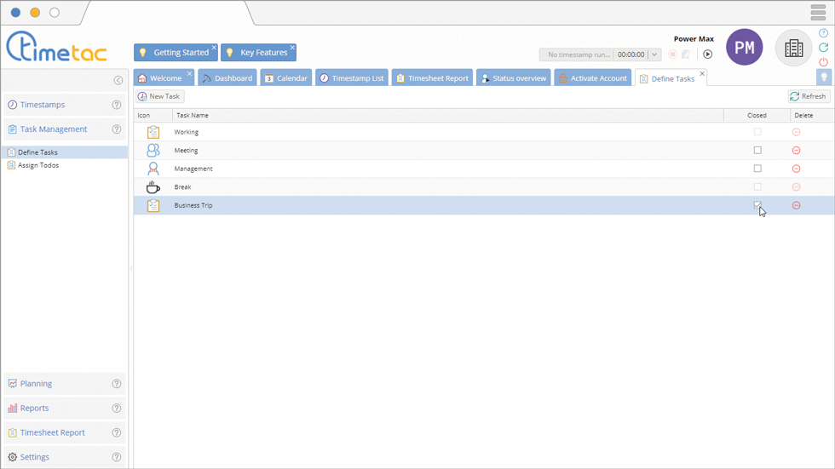Expand the Planning sidebar section
This screenshot has width=835, height=469.
[x=65, y=384]
